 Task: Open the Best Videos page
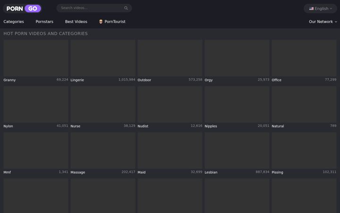coord(76,22)
